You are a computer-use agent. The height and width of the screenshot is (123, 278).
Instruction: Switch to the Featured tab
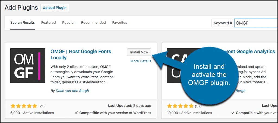coord(48,23)
